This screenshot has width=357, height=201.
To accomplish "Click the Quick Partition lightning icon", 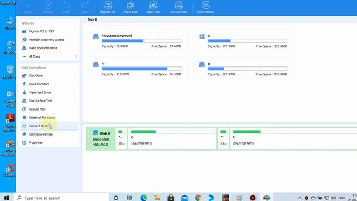I will coord(25,84).
